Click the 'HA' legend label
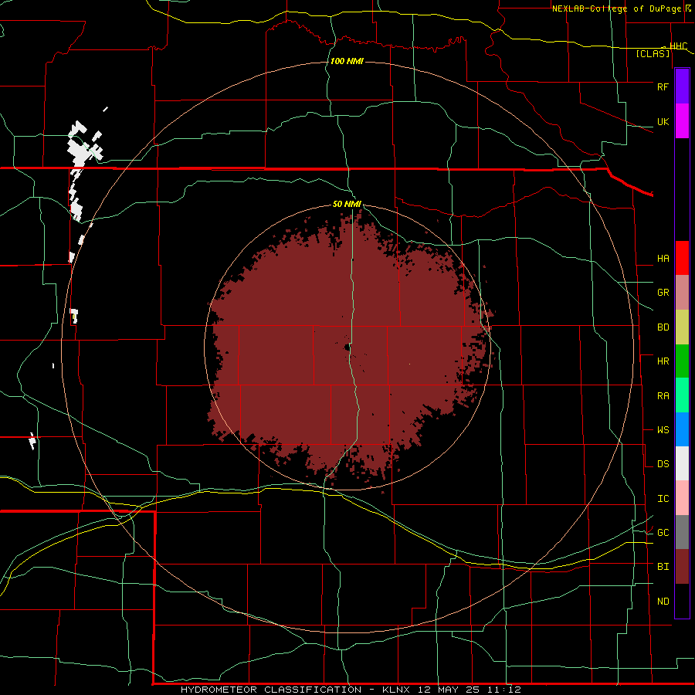The width and height of the screenshot is (695, 695). [x=663, y=259]
